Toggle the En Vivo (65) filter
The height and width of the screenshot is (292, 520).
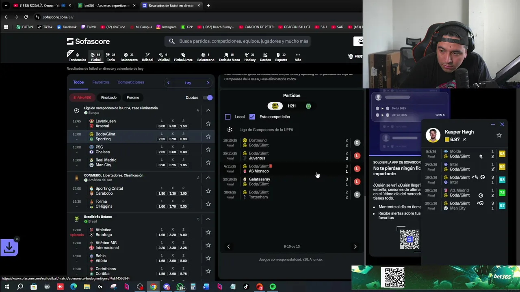point(82,97)
